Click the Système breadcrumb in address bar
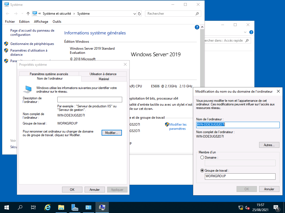This screenshot has width=285, height=213. click(x=83, y=14)
